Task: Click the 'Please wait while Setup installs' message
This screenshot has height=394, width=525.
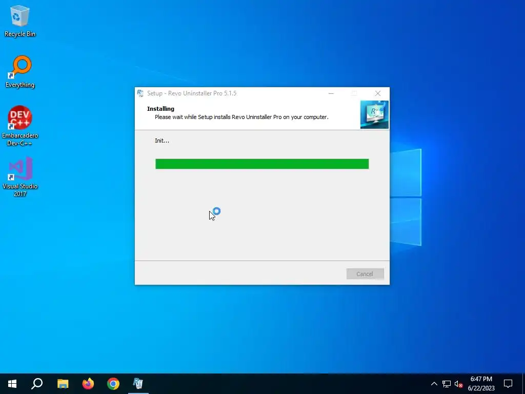Action: (x=241, y=117)
